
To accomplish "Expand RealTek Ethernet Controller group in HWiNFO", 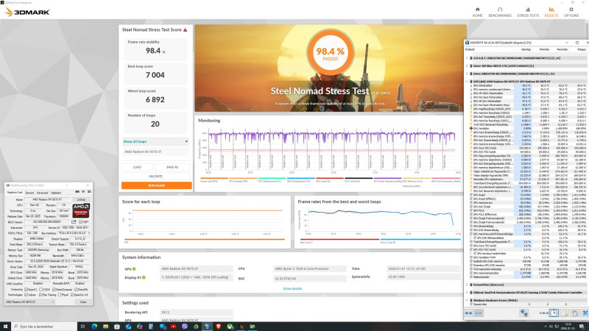I will coord(468,293).
